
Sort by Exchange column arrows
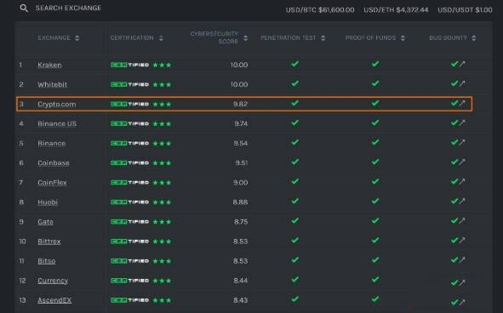point(77,37)
